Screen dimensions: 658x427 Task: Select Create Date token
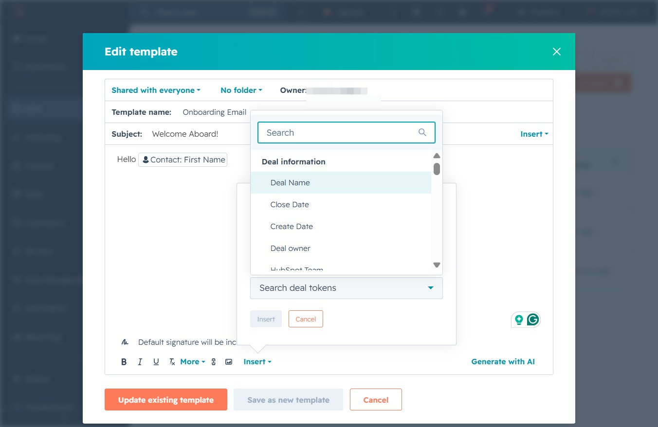[341, 227]
